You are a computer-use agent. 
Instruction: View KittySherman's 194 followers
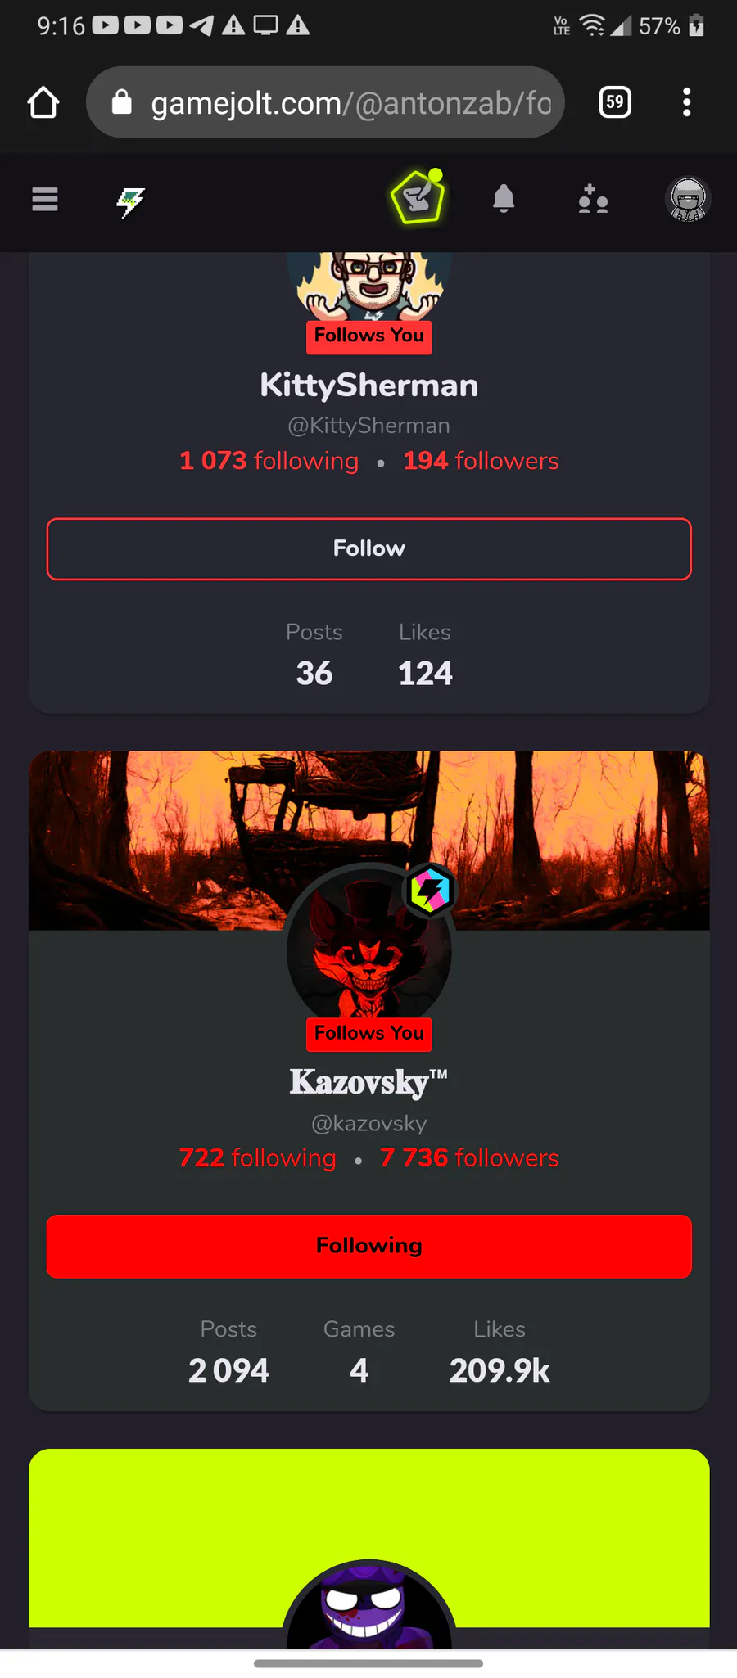click(481, 461)
